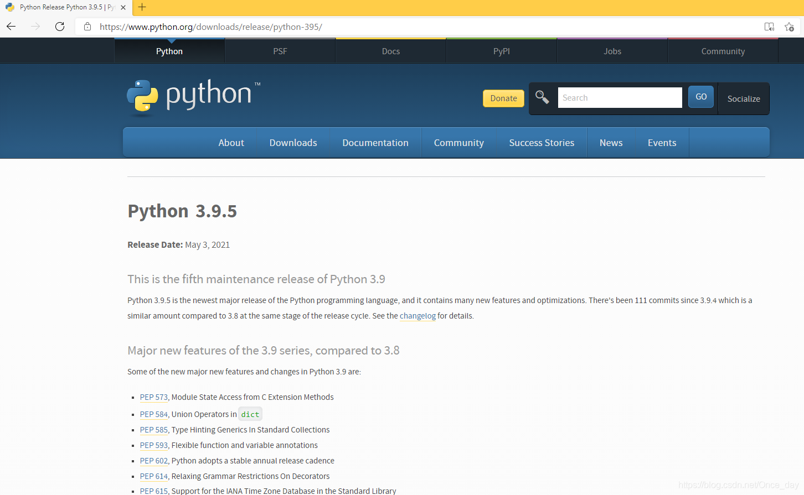Open a new tab with the plus icon
Screen dimensions: 804x495
click(142, 7)
